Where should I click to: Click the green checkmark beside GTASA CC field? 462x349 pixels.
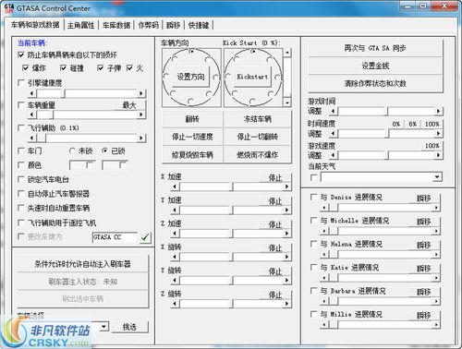pos(145,237)
